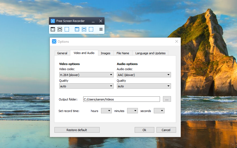The width and height of the screenshot is (237, 148).
Task: Take screenshot of a region (dashed square)
Action: (67, 29)
